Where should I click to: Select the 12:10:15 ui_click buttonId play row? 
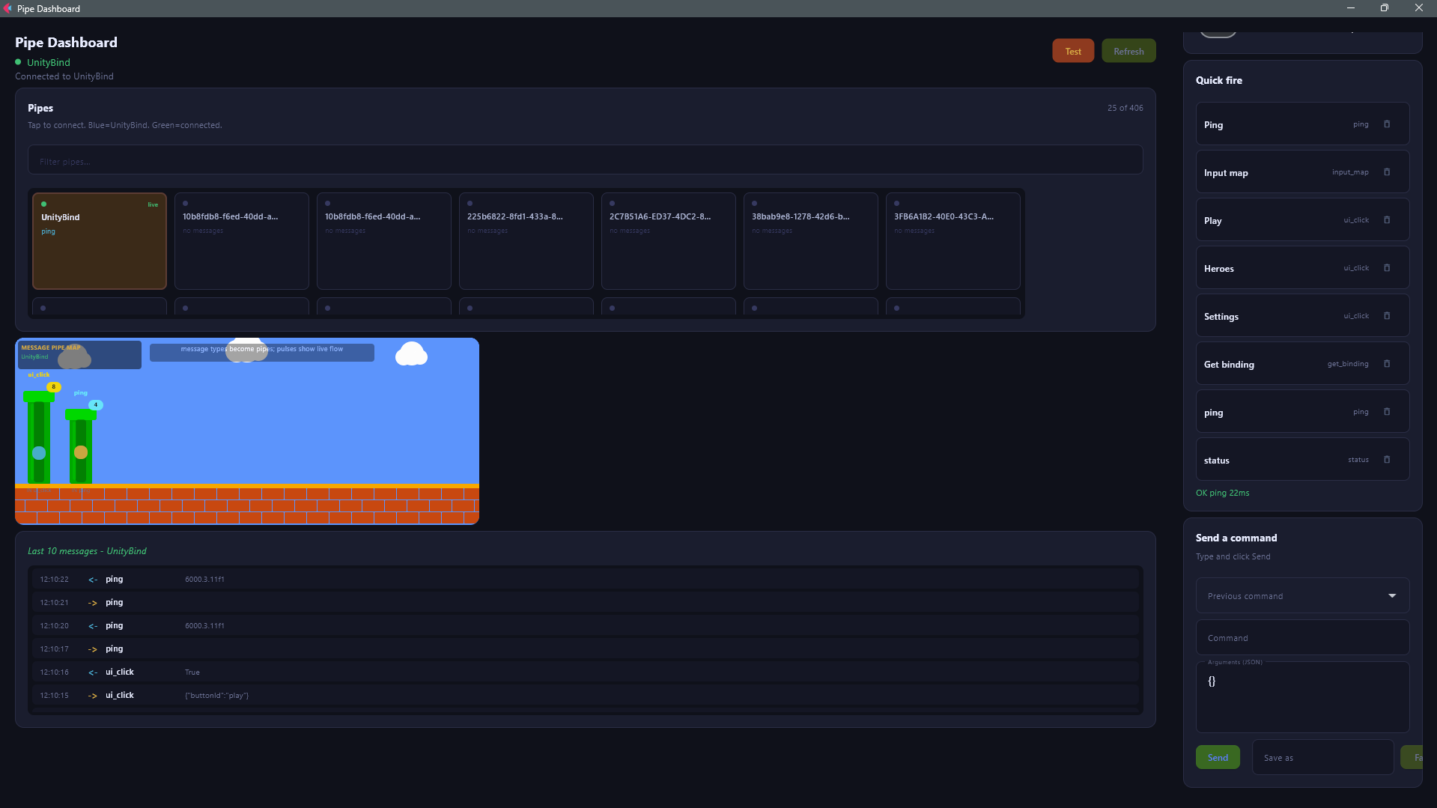point(585,695)
